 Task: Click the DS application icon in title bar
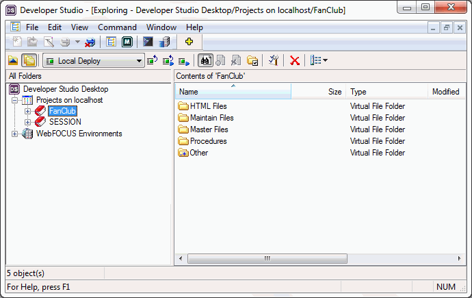11,10
